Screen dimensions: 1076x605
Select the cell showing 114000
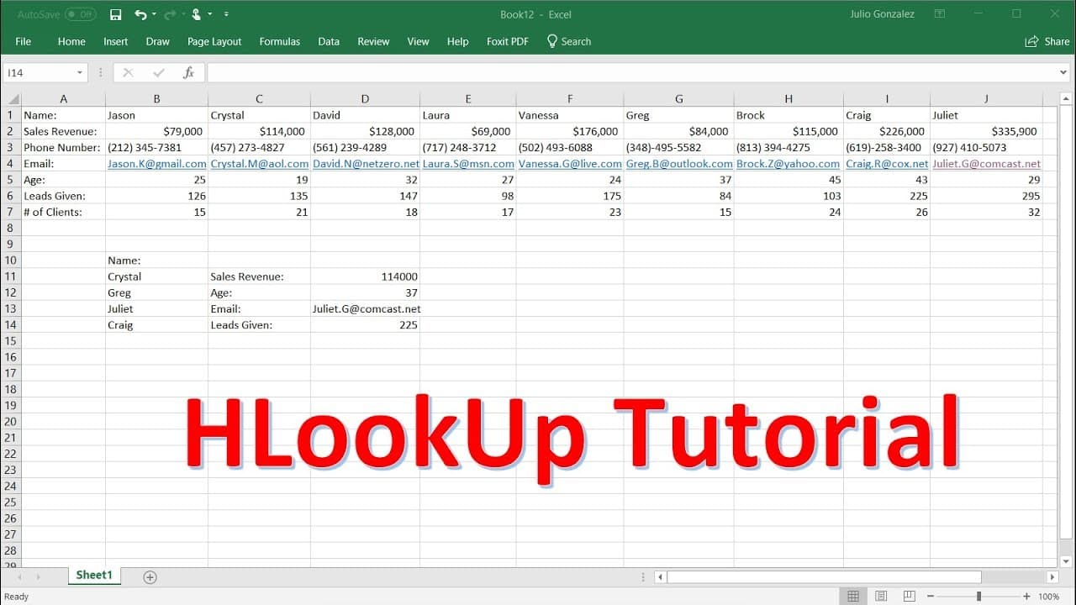(x=365, y=276)
